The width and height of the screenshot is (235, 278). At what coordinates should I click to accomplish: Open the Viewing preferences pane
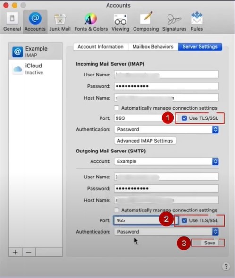coord(120,22)
